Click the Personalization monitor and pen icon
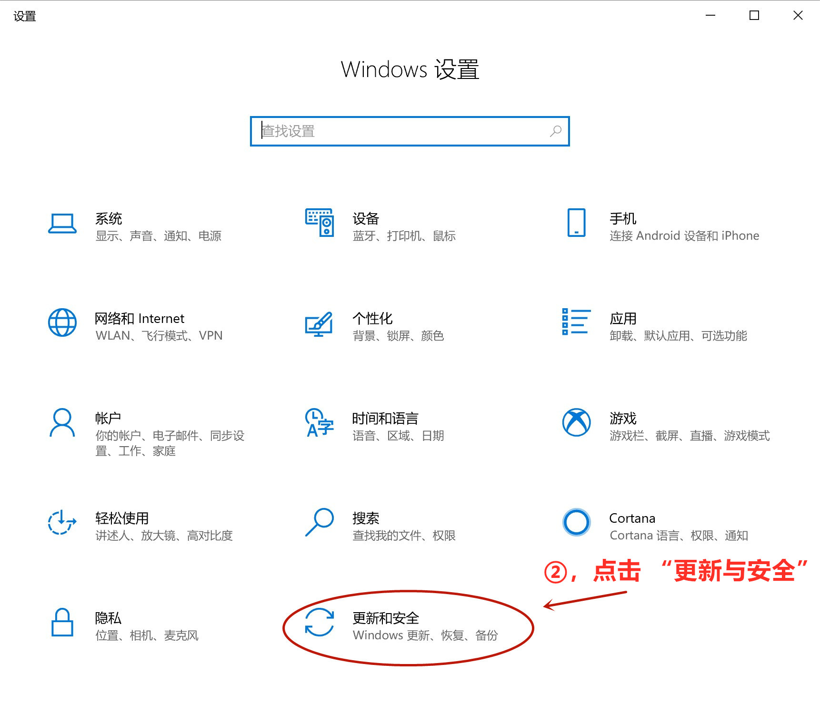Image resolution: width=820 pixels, height=703 pixels. [319, 324]
